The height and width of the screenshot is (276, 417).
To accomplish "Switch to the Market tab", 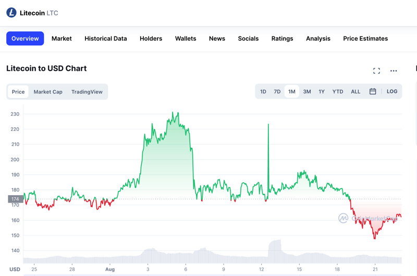I will pos(62,39).
